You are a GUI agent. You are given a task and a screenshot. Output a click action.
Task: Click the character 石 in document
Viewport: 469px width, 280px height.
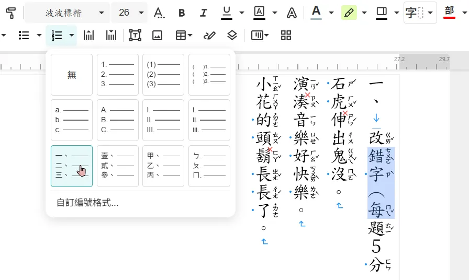point(338,84)
